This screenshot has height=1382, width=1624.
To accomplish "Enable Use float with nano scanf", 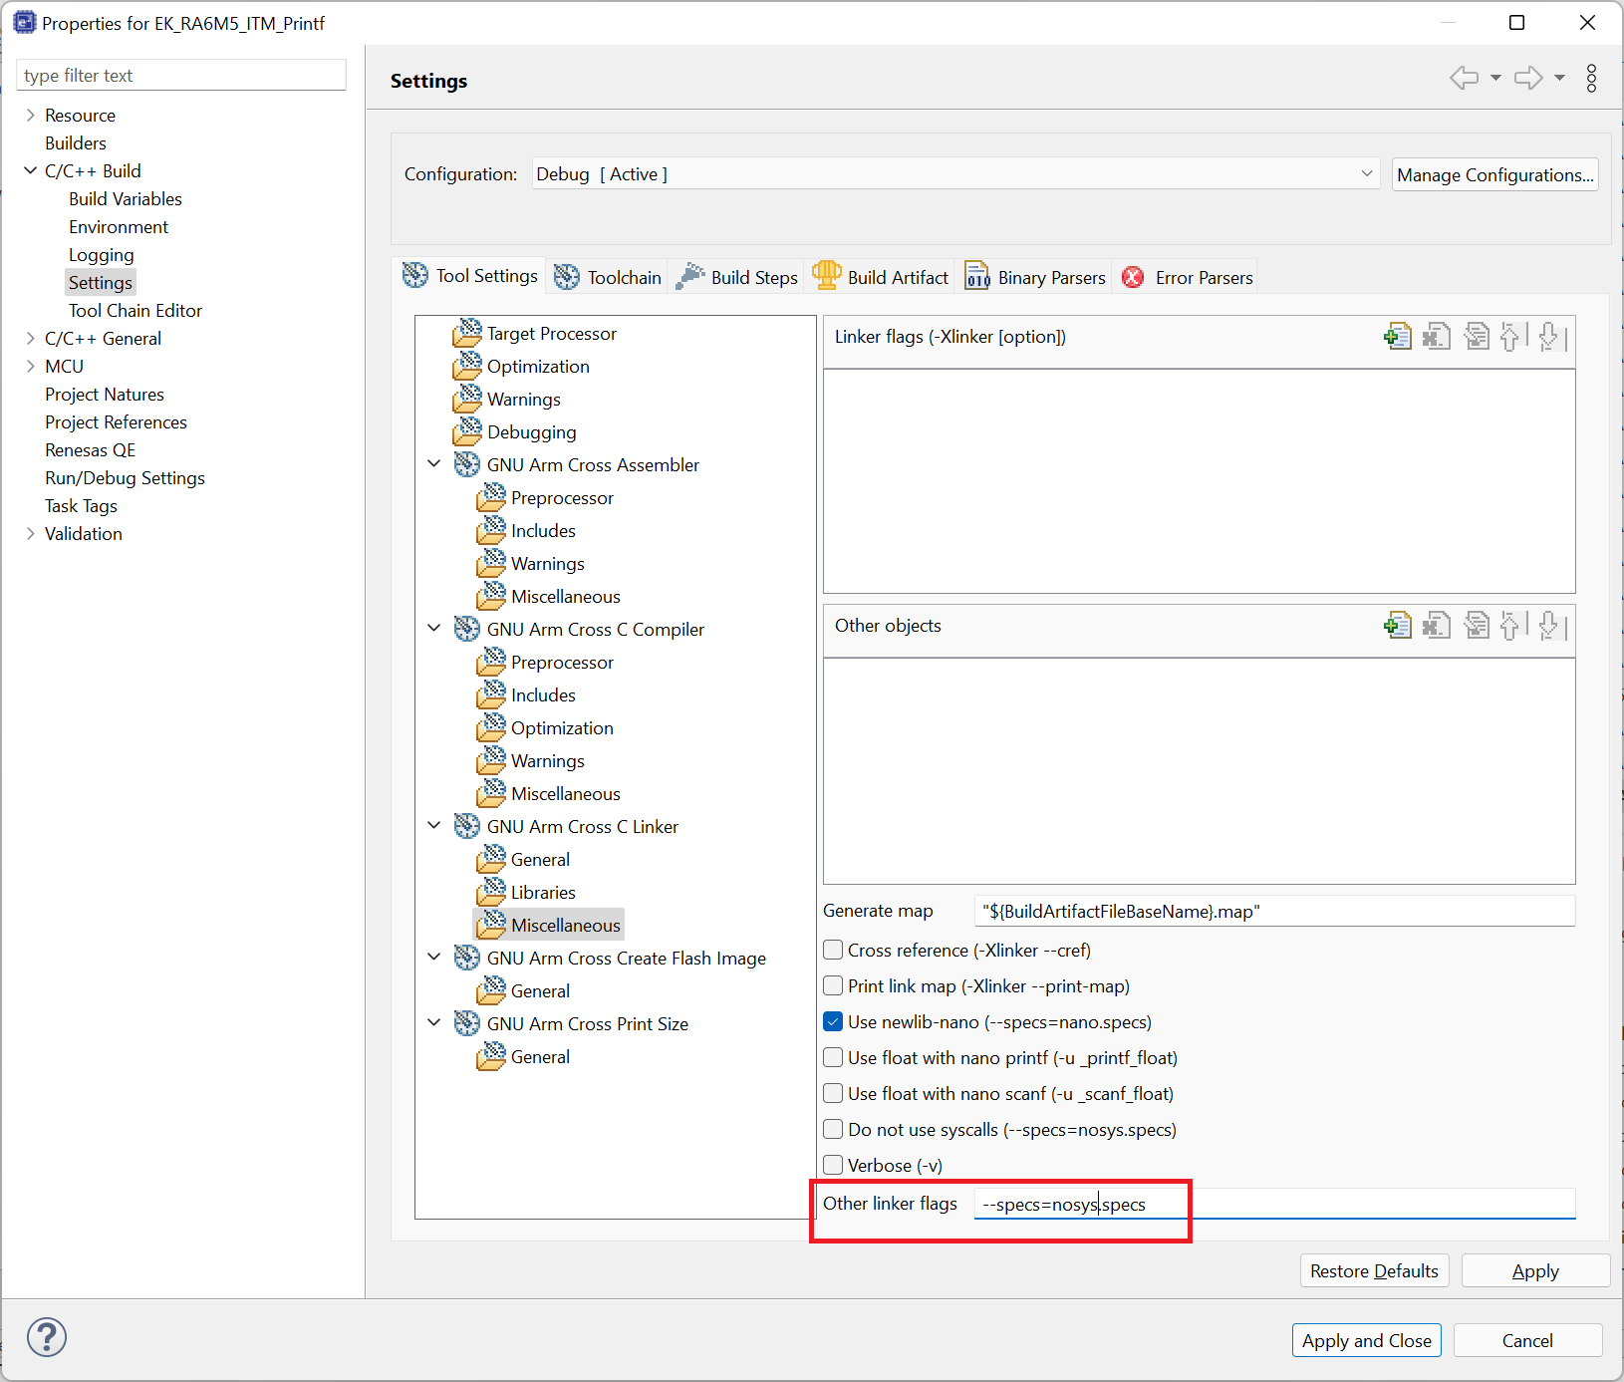I will [834, 1093].
